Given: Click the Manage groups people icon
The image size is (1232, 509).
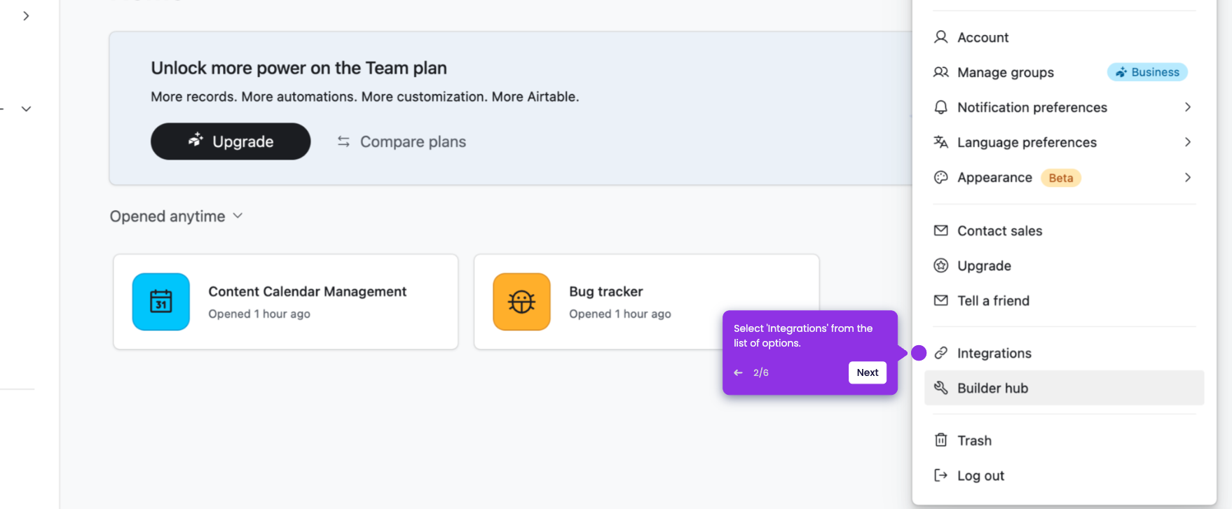Looking at the screenshot, I should coord(940,72).
